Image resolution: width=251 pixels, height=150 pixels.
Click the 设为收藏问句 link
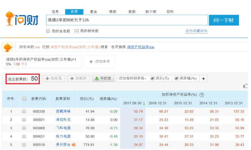(197, 31)
